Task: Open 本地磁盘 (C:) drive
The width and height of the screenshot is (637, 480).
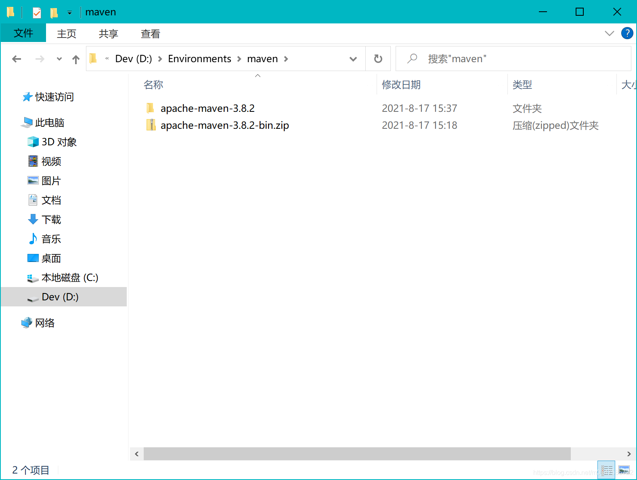Action: point(70,278)
